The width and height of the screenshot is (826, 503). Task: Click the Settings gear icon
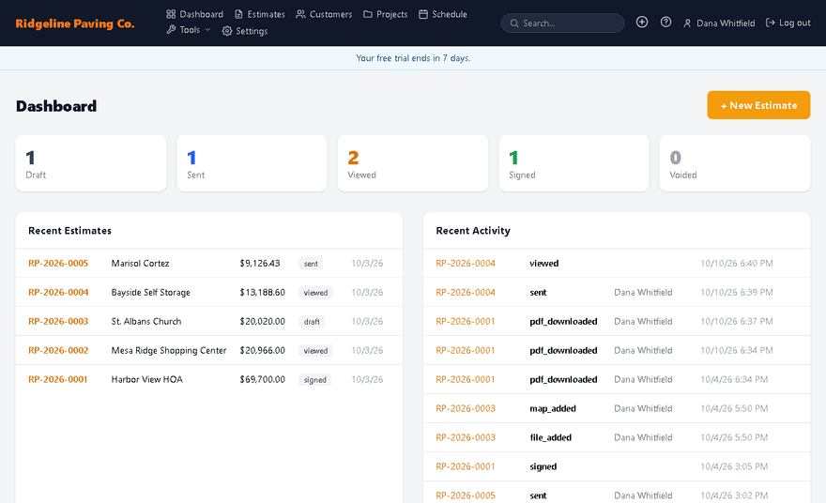point(227,31)
